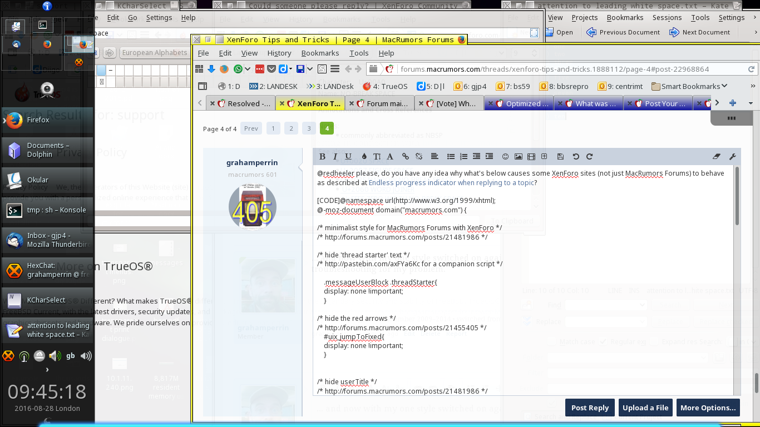Click More Options... button

click(708, 408)
